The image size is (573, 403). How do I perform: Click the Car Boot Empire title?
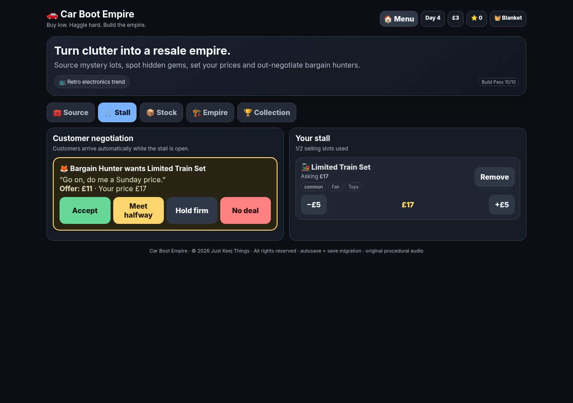[90, 14]
